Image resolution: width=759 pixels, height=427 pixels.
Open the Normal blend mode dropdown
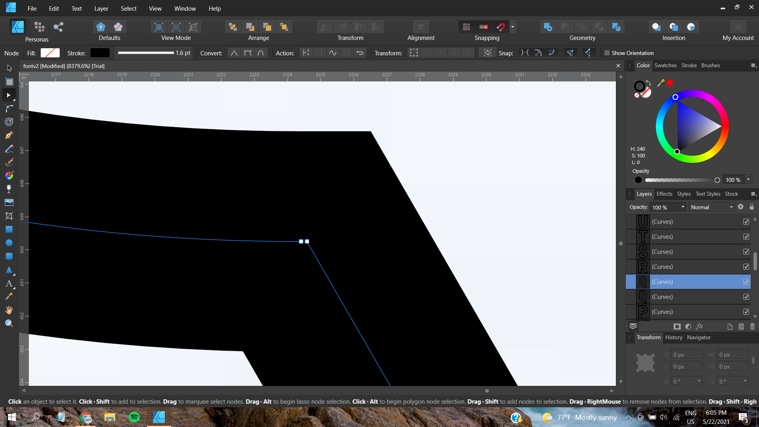click(x=711, y=207)
